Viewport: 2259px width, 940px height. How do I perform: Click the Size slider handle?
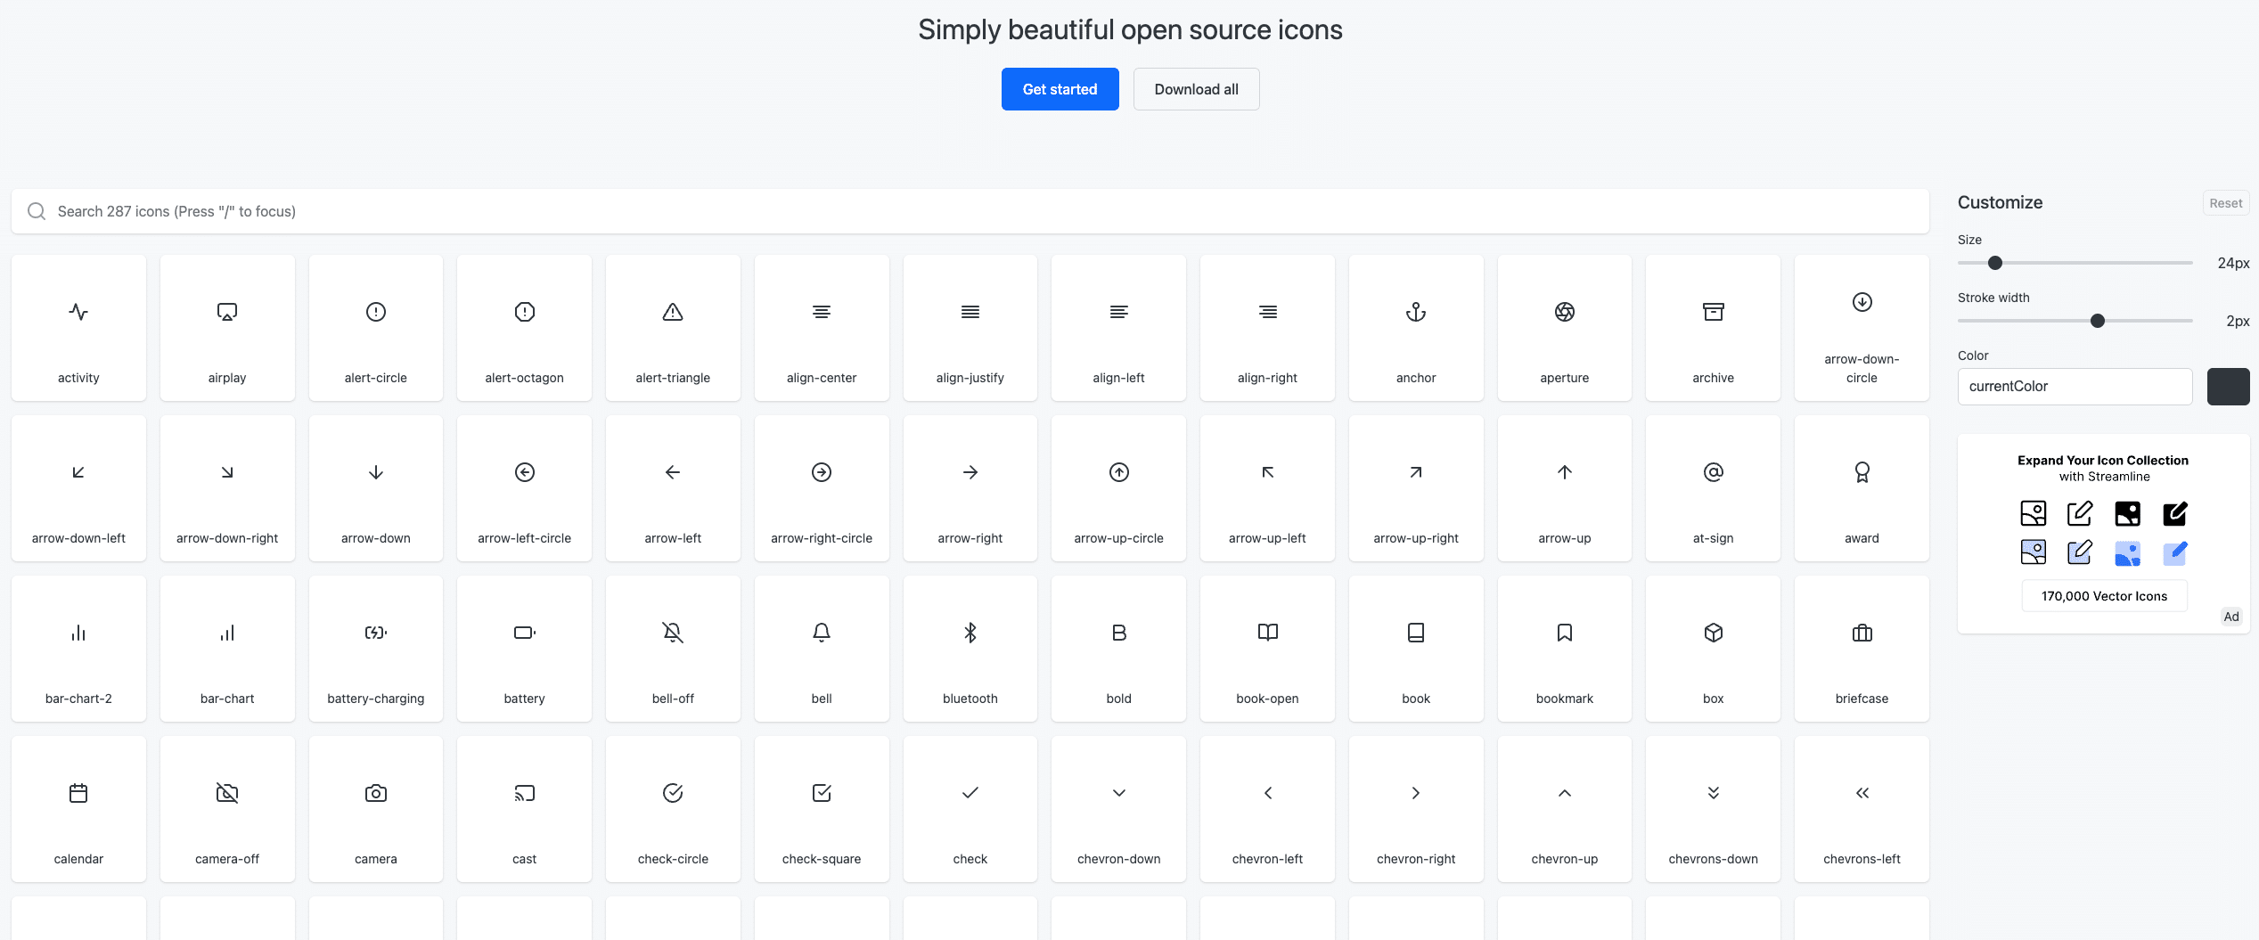(1995, 263)
